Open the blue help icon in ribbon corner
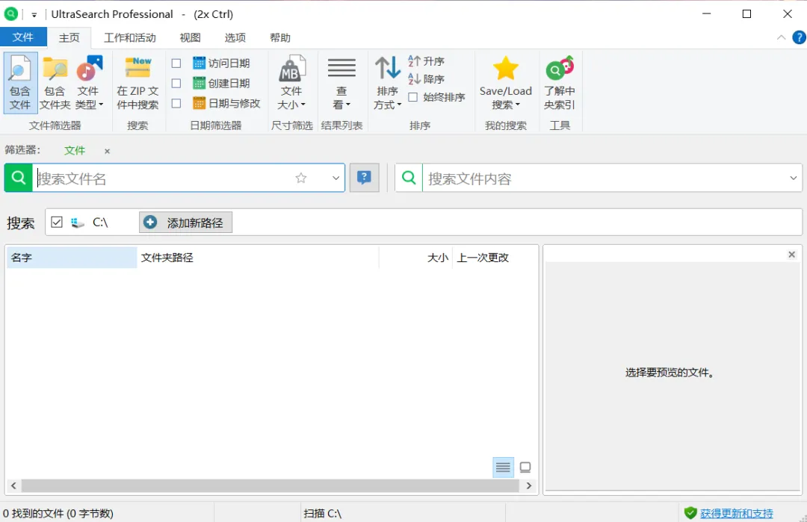Viewport: 807px width, 522px height. click(x=800, y=37)
